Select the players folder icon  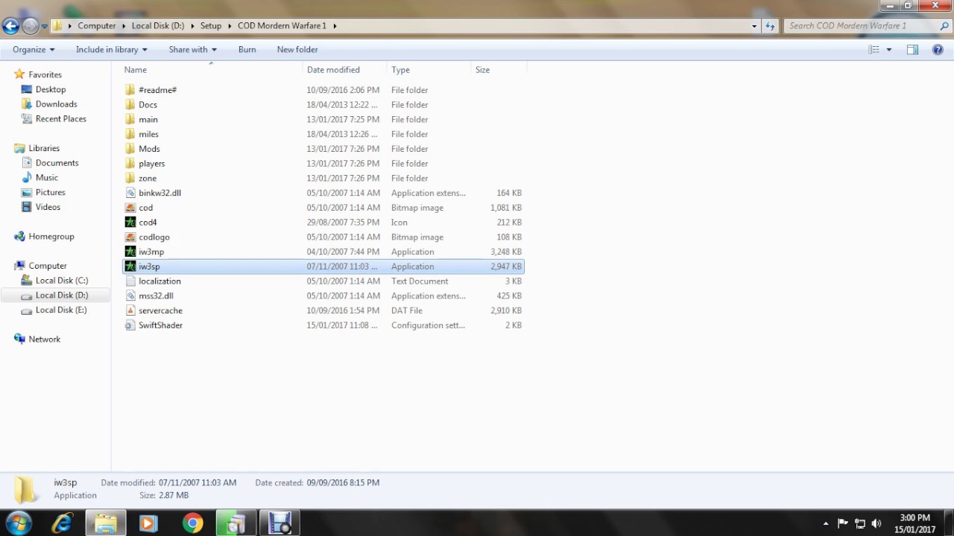(x=130, y=164)
